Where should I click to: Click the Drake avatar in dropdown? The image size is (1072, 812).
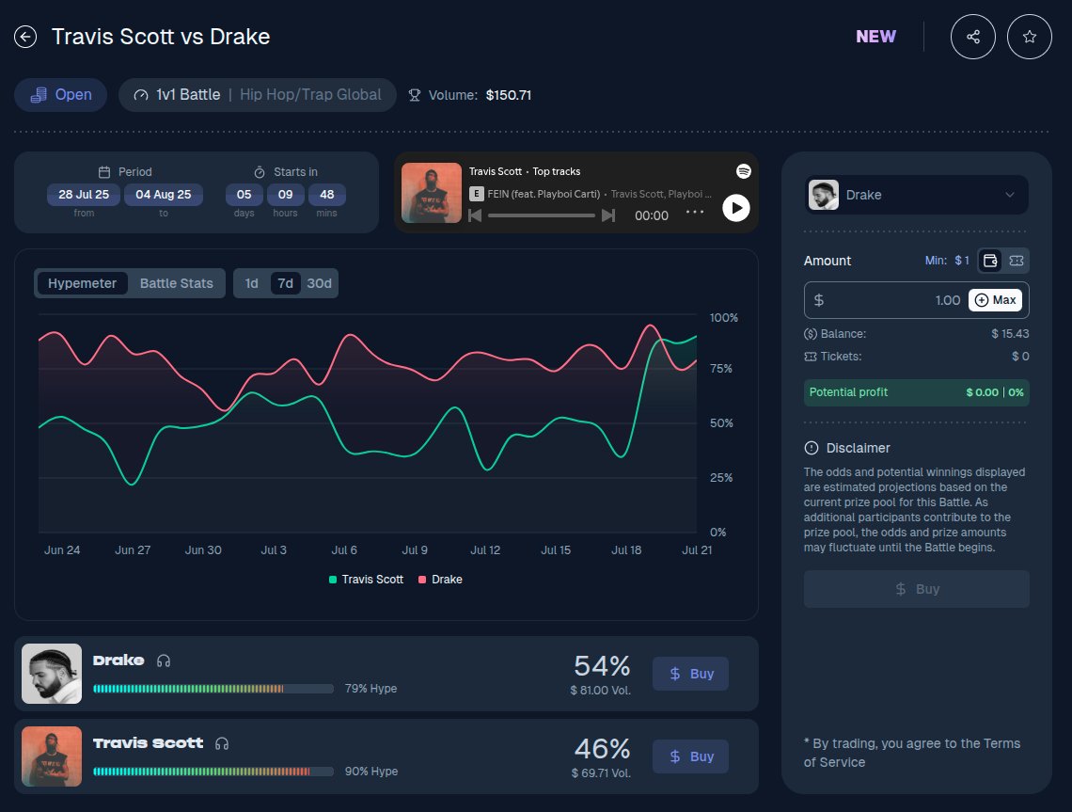(x=823, y=195)
